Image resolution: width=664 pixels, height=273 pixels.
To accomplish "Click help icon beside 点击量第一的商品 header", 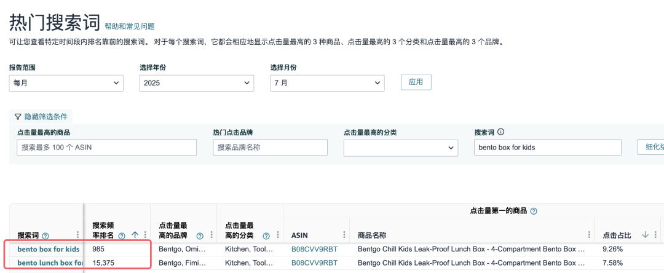I will (x=533, y=211).
